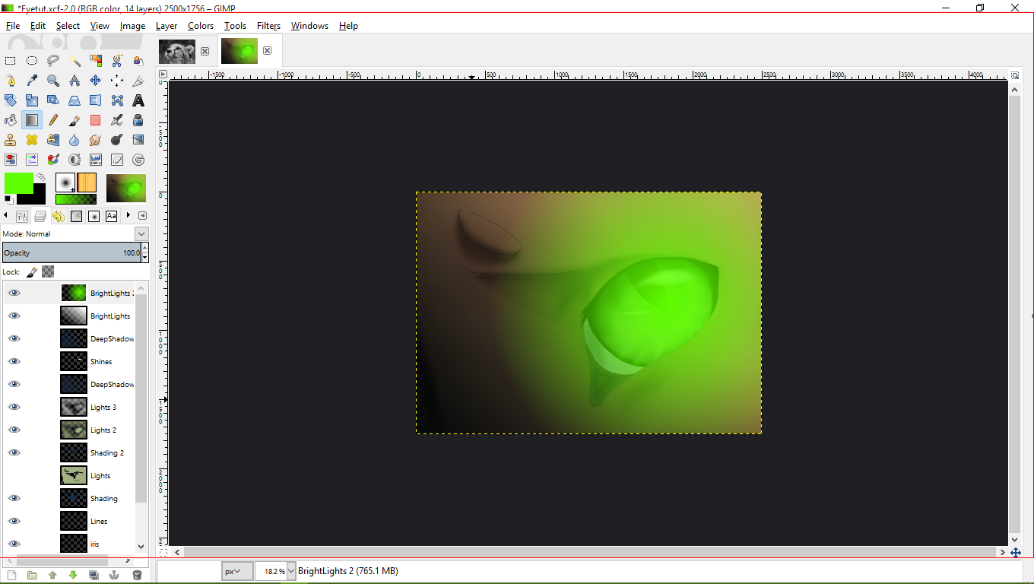This screenshot has width=1034, height=584.
Task: Select the Ellipse Select tool
Action: [x=32, y=61]
